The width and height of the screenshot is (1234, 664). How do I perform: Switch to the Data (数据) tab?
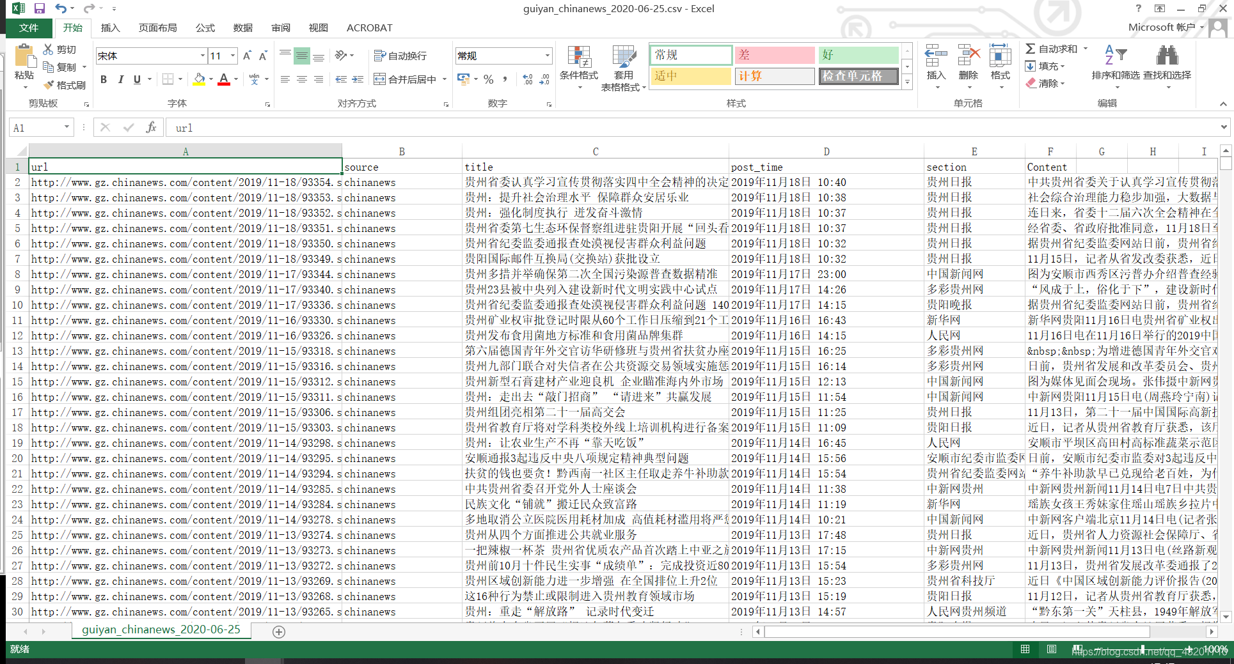tap(242, 27)
